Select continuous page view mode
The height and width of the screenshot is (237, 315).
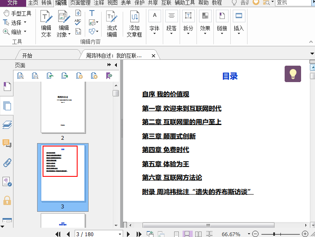tap(187, 234)
